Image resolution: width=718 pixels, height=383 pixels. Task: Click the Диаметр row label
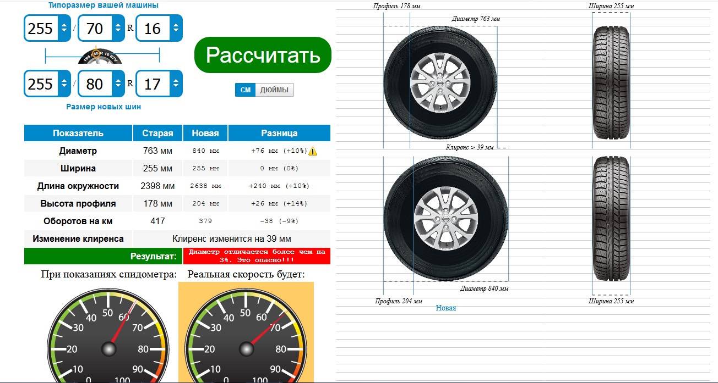coord(78,151)
